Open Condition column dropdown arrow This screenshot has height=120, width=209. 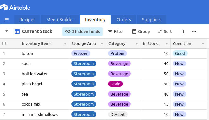coord(203,44)
